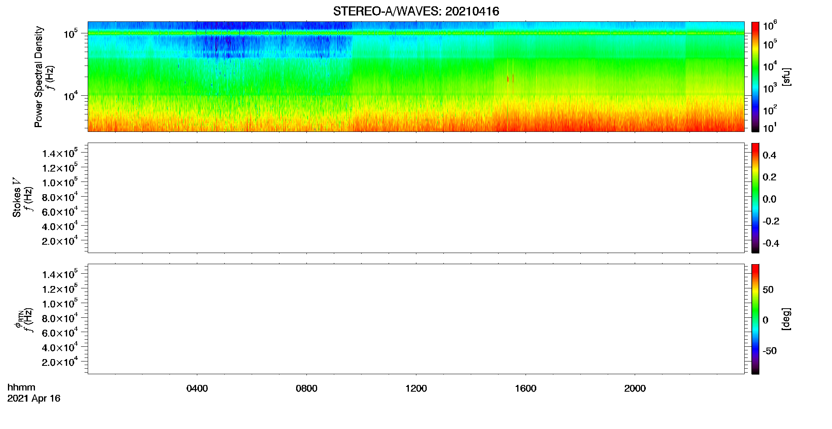
Task: Click the 0800 time axis label
Action: pos(306,388)
